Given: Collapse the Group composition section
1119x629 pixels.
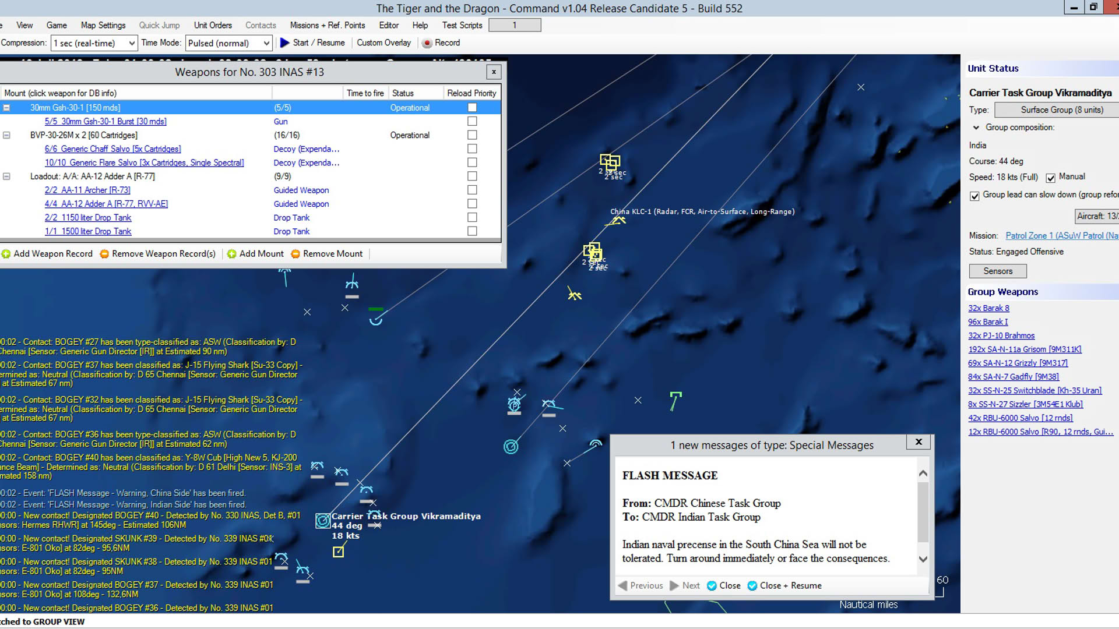Looking at the screenshot, I should 976,128.
